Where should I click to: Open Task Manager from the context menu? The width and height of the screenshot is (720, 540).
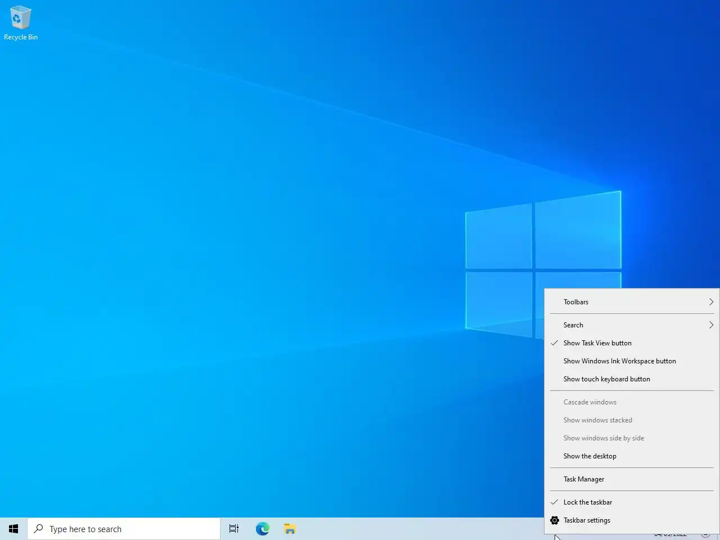pyautogui.click(x=632, y=479)
